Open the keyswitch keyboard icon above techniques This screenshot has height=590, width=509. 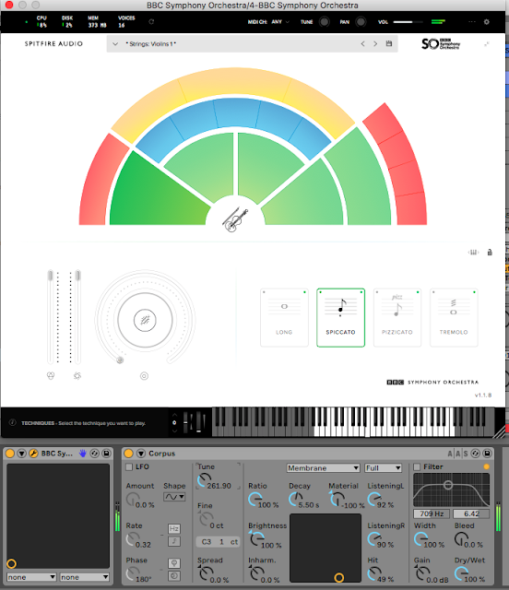click(x=473, y=252)
